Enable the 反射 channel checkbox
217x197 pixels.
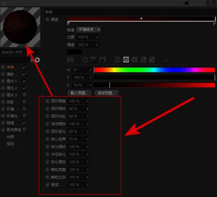coord(25,102)
